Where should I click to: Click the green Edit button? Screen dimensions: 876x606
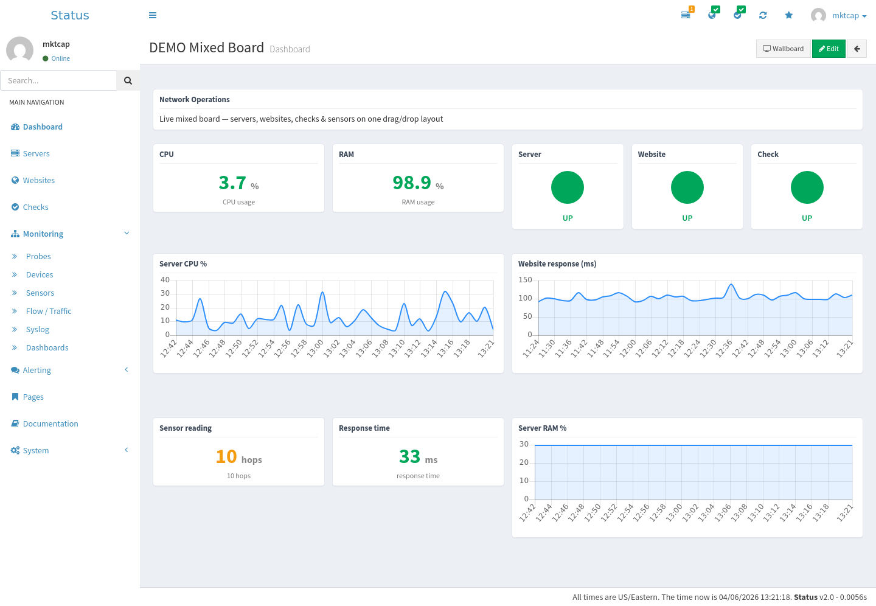pos(829,49)
